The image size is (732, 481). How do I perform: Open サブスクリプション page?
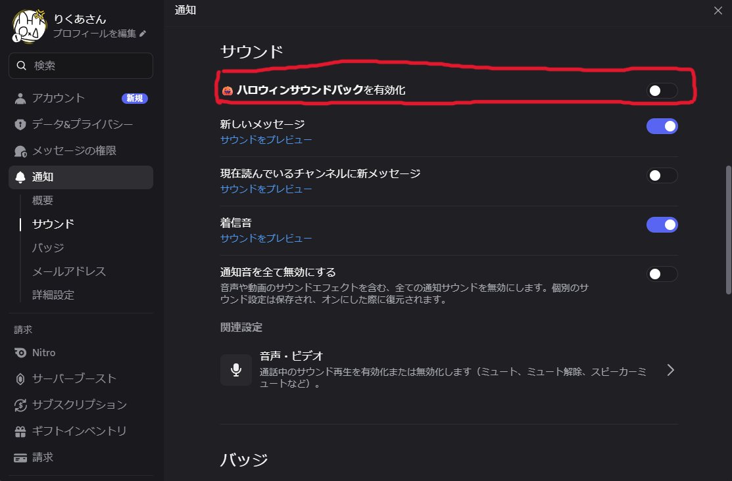pyautogui.click(x=81, y=405)
